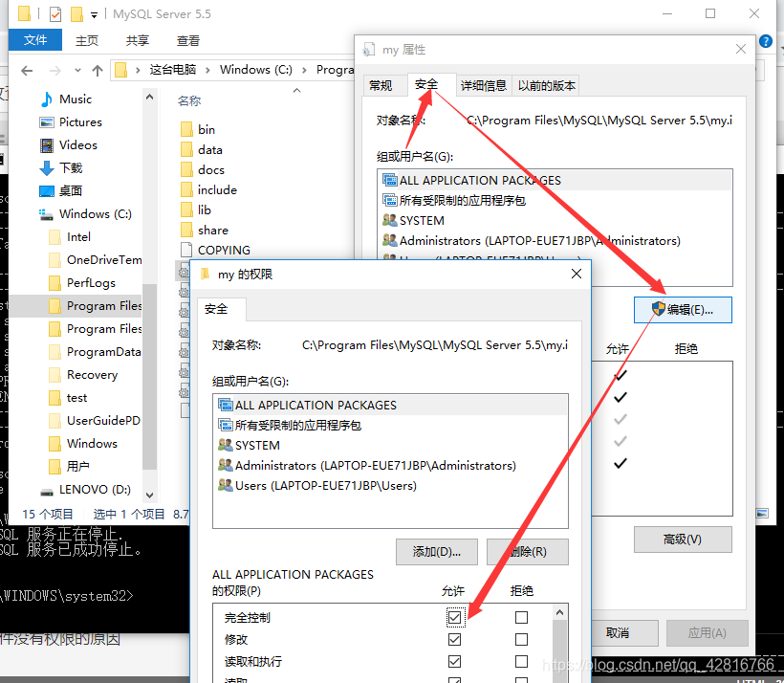Select the docs folder in file list
This screenshot has width=784, height=683.
[x=203, y=169]
